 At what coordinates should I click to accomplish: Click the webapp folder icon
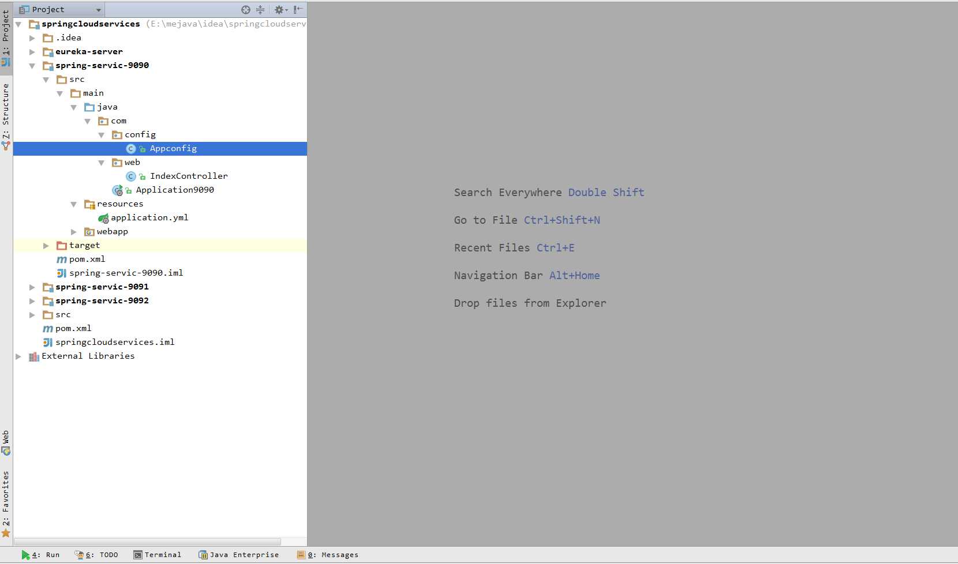coord(89,232)
